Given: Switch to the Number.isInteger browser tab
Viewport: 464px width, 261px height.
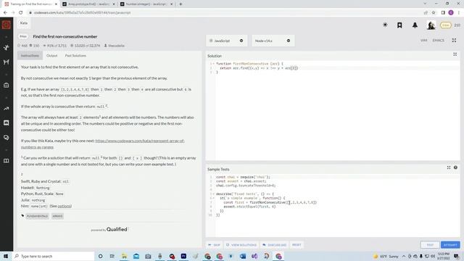Looking at the screenshot, I should (x=146, y=4).
